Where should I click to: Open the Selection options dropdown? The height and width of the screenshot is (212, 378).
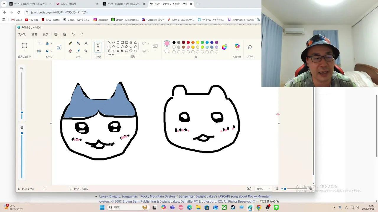[x=24, y=51]
